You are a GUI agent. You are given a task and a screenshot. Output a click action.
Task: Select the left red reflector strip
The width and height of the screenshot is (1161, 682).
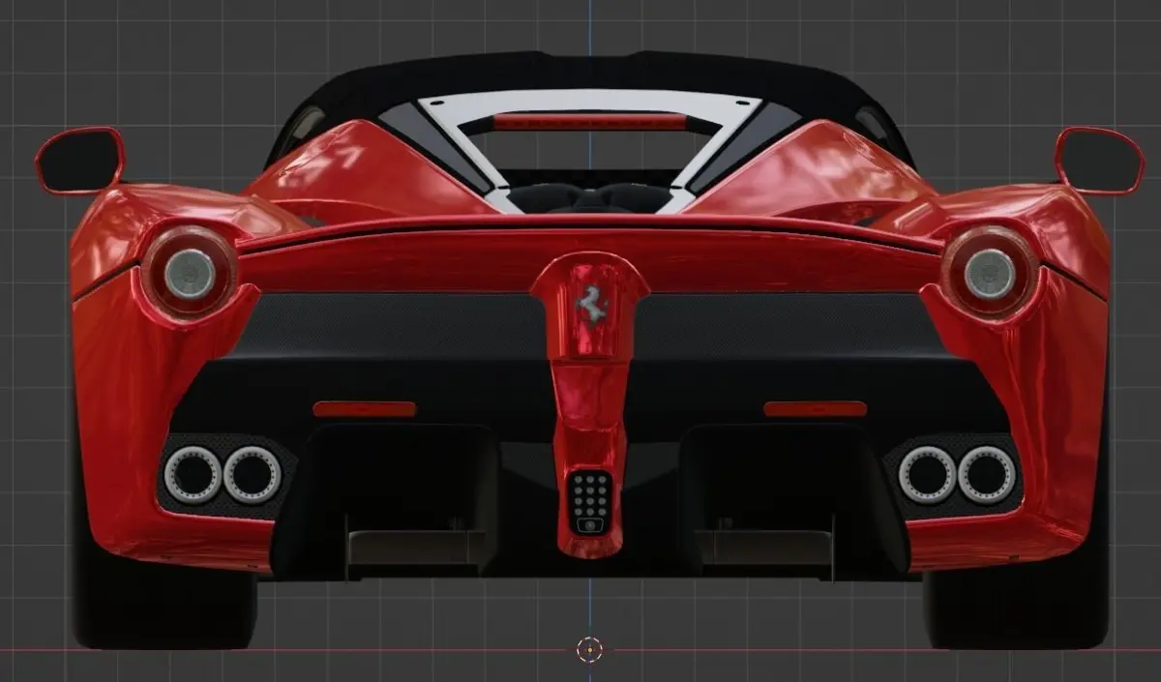(365, 409)
